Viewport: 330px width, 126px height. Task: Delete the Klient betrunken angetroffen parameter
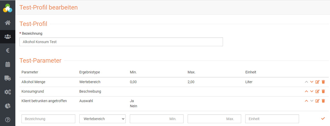[323, 101]
